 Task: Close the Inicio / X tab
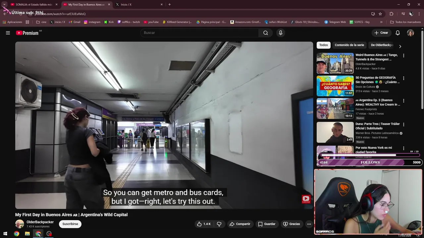(162, 5)
